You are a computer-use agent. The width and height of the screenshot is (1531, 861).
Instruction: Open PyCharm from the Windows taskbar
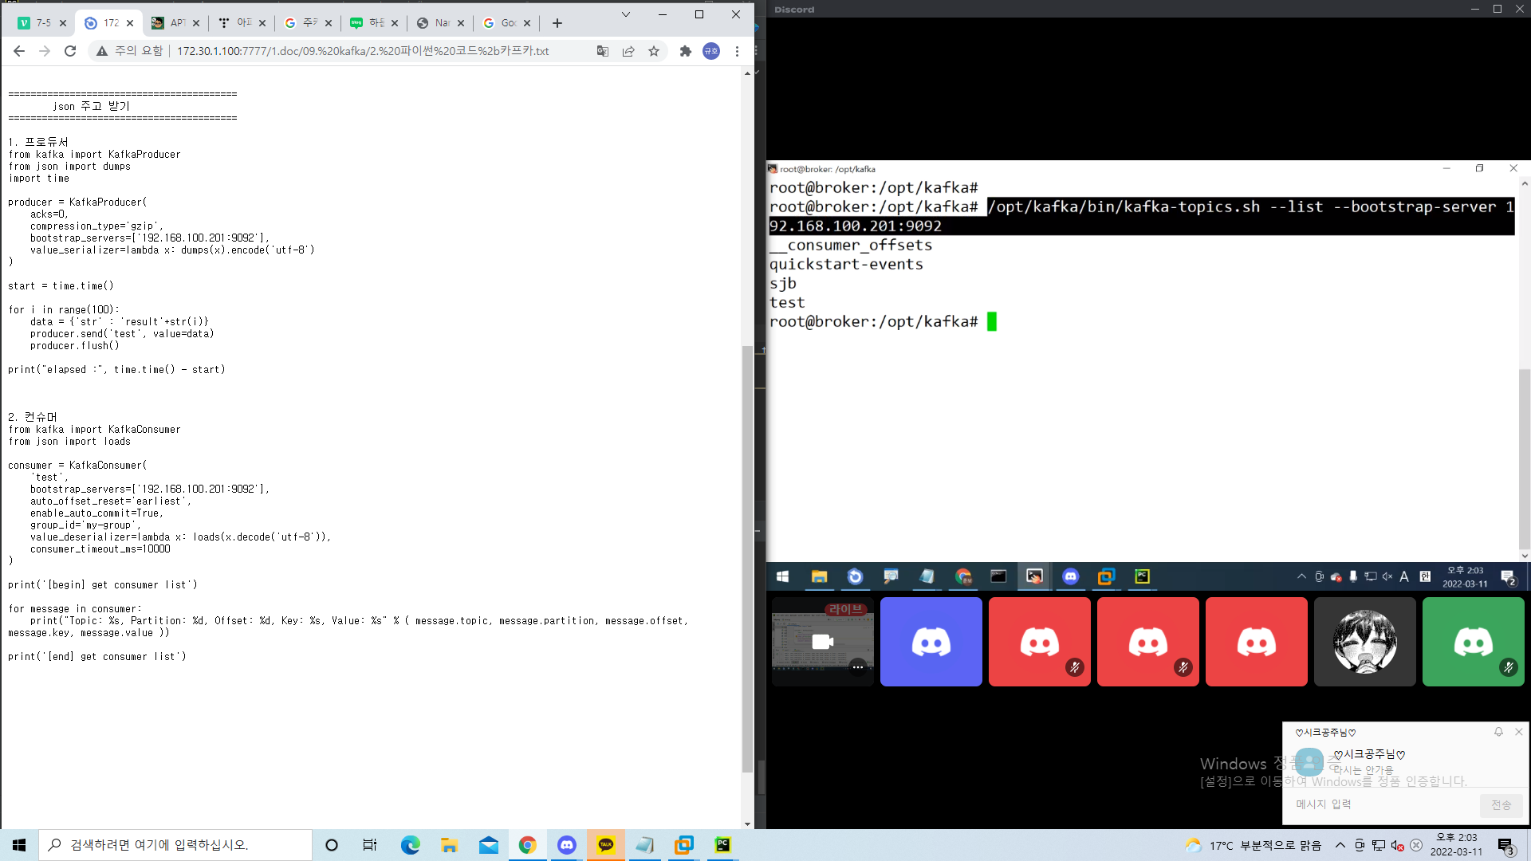coord(722,845)
